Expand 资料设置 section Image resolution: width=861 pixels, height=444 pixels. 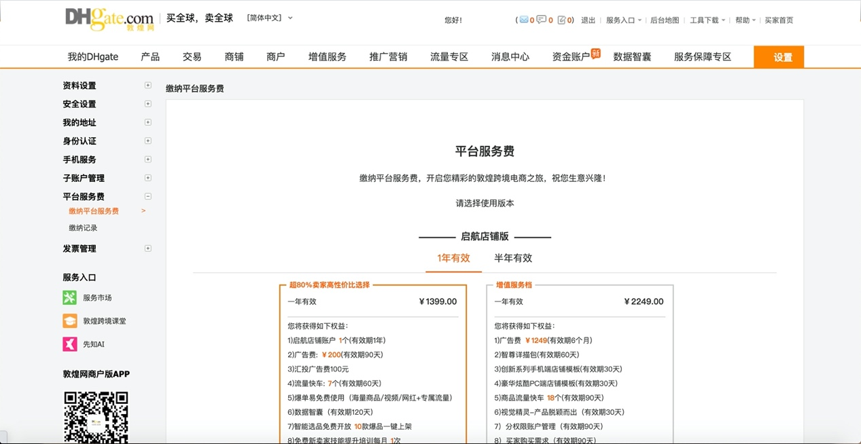click(x=148, y=86)
